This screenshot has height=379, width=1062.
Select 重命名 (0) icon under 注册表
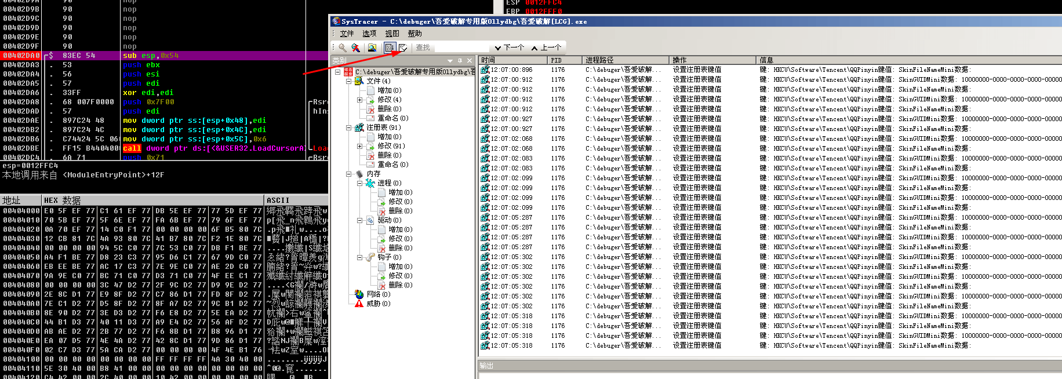[371, 165]
